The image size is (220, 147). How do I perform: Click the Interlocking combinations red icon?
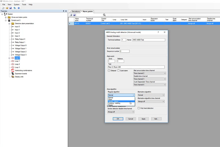point(13,70)
